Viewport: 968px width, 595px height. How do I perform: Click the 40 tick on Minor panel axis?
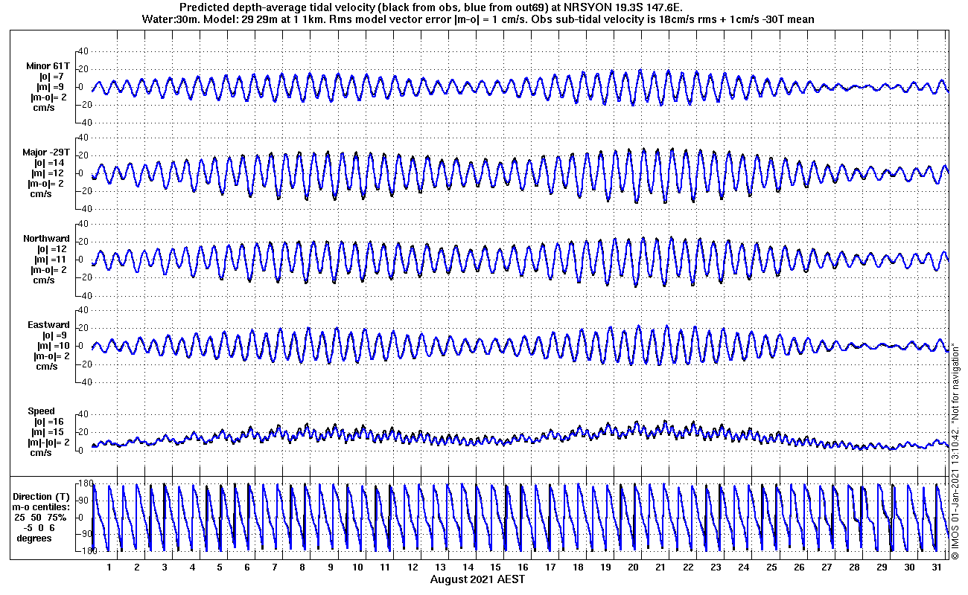point(84,51)
